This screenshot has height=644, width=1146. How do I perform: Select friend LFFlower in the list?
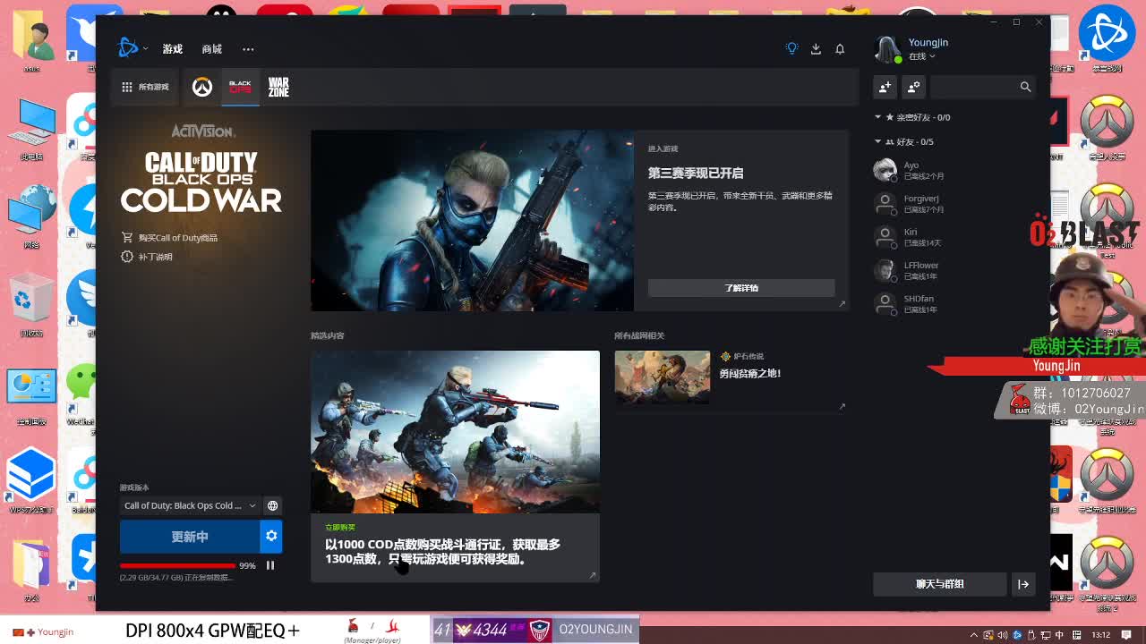[x=954, y=270]
